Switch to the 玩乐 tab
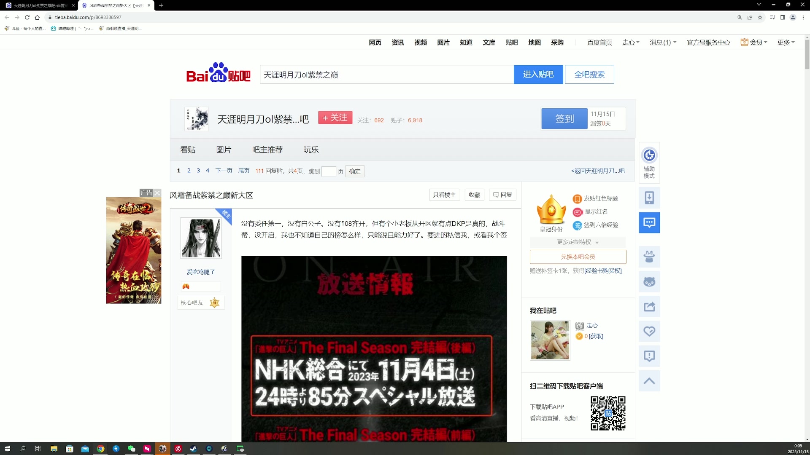The image size is (810, 455). point(311,150)
